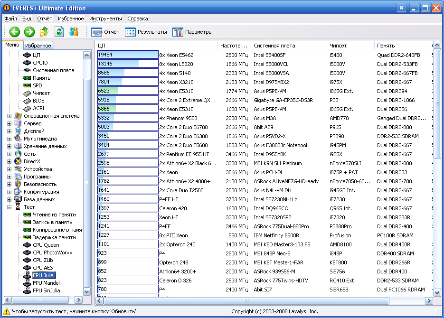Click the Refresh (Обновить) toolbar icon
The image size is (444, 318).
pos(59,32)
